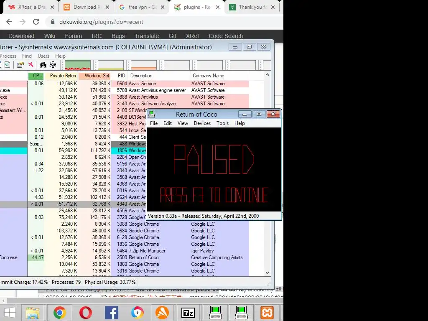Click the browser forward arrow
The image size is (428, 321).
[x=23, y=22]
